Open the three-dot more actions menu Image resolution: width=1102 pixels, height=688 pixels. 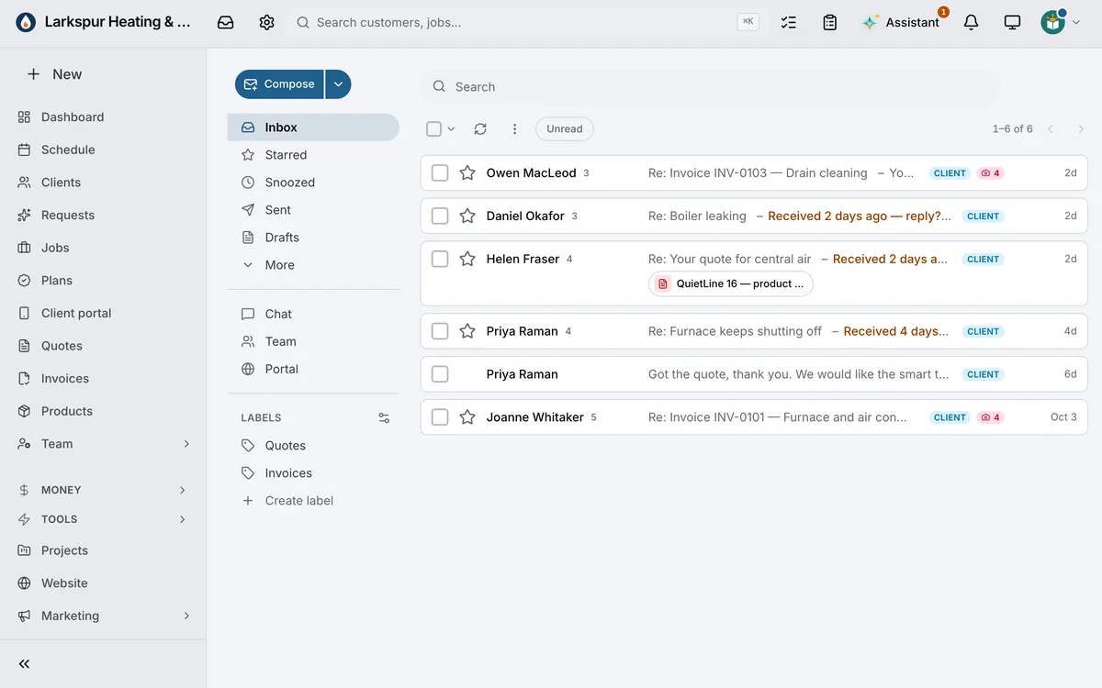click(x=514, y=129)
